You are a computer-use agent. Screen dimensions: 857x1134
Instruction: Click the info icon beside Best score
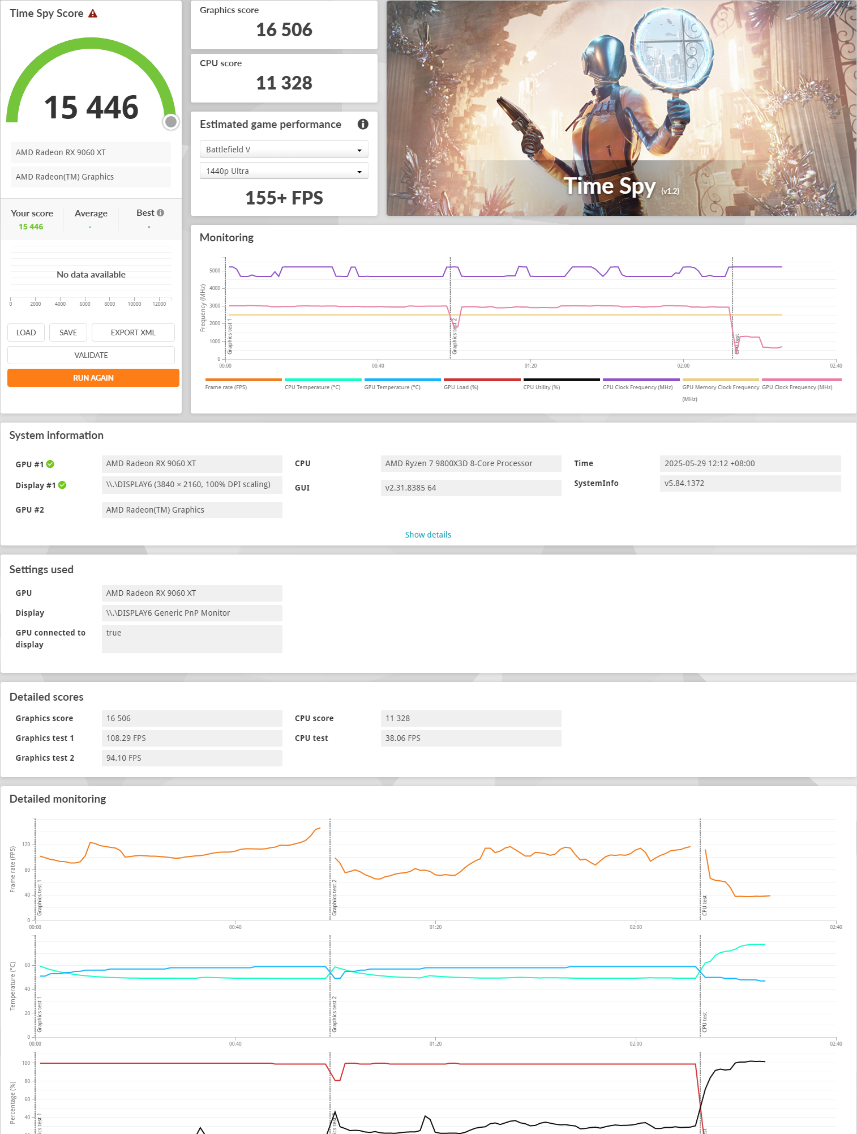(x=161, y=213)
